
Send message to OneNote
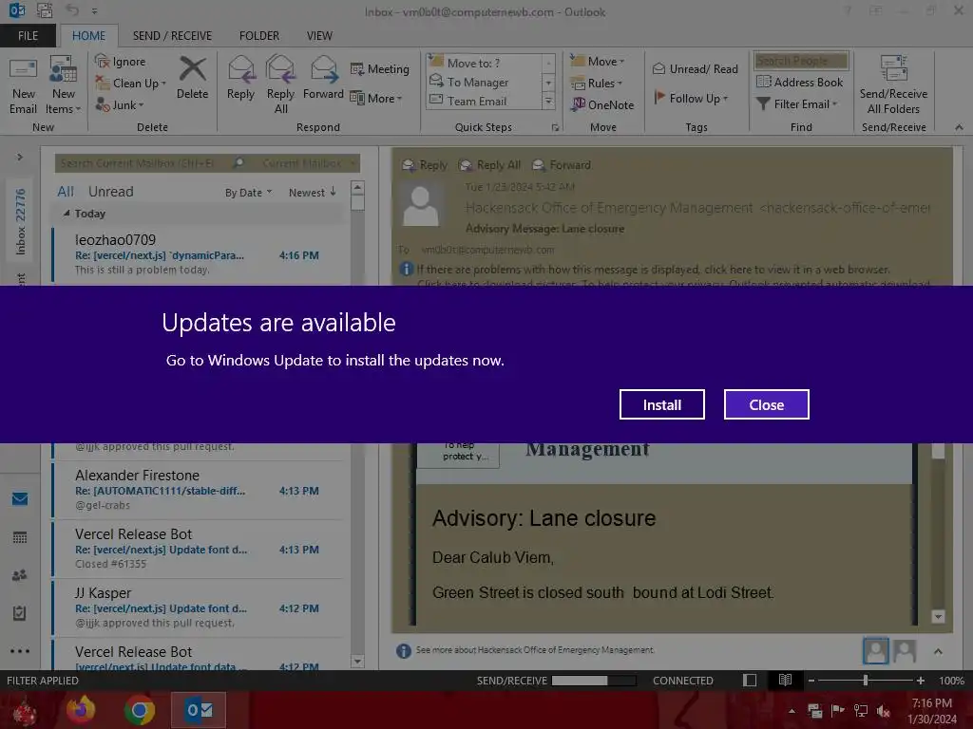pos(602,104)
